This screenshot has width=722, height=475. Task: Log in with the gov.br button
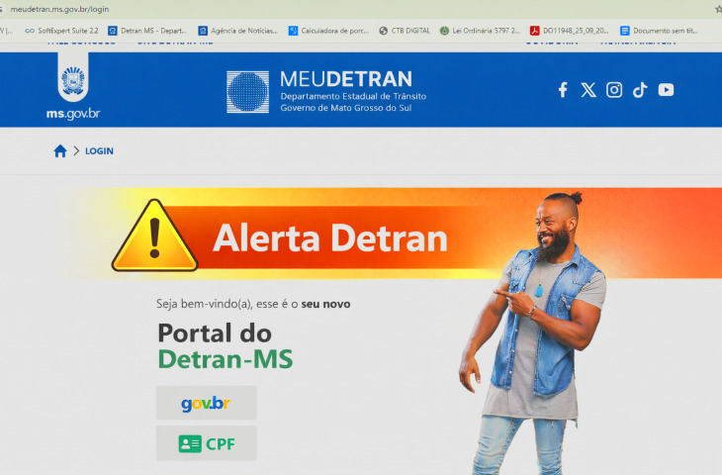(207, 403)
